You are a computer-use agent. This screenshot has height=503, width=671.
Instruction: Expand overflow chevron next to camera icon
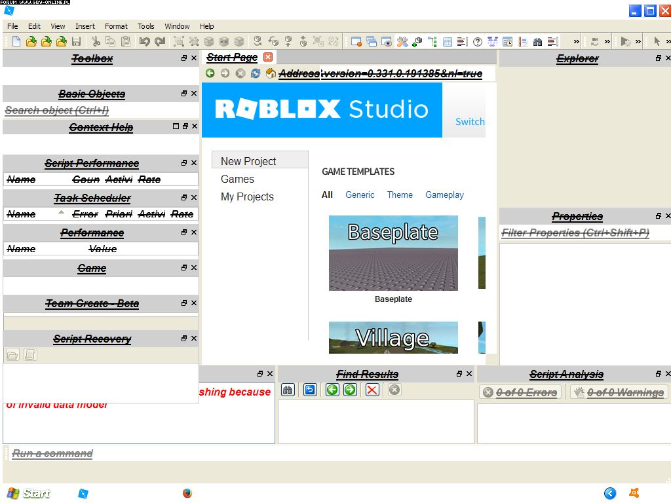pos(607,41)
